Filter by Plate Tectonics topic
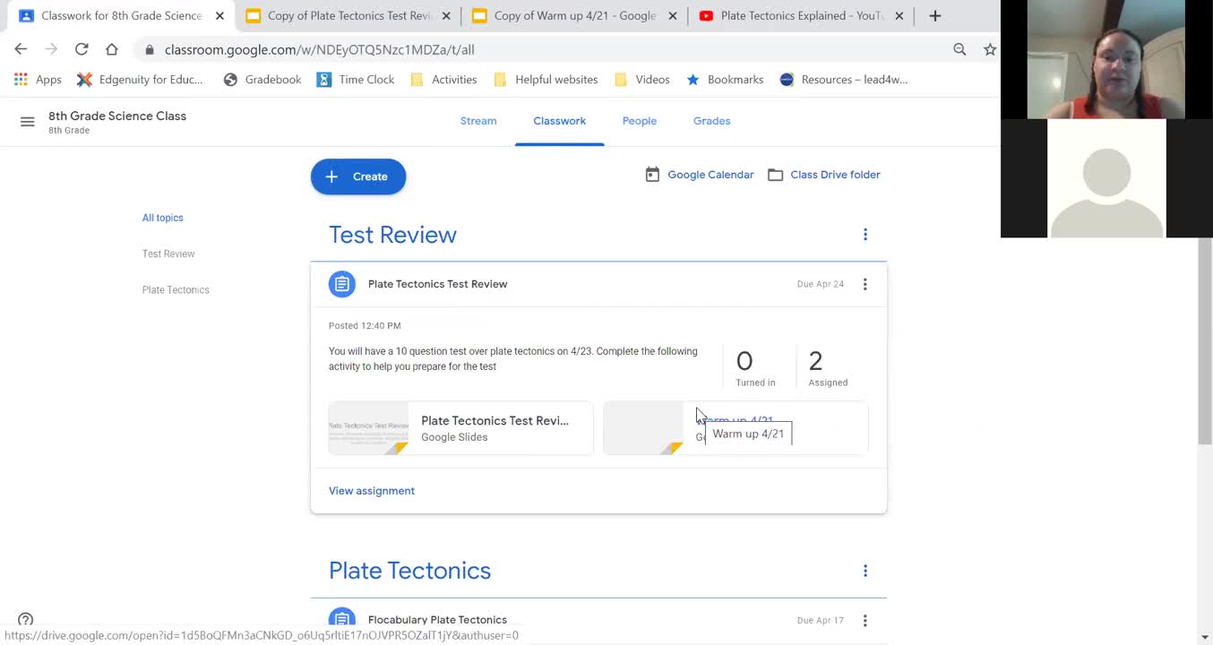1213x645 pixels. click(x=176, y=289)
